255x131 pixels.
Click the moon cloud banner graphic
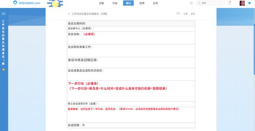click(x=55, y=4)
